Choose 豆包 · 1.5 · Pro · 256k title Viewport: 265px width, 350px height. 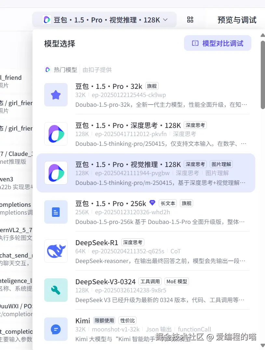point(111,203)
